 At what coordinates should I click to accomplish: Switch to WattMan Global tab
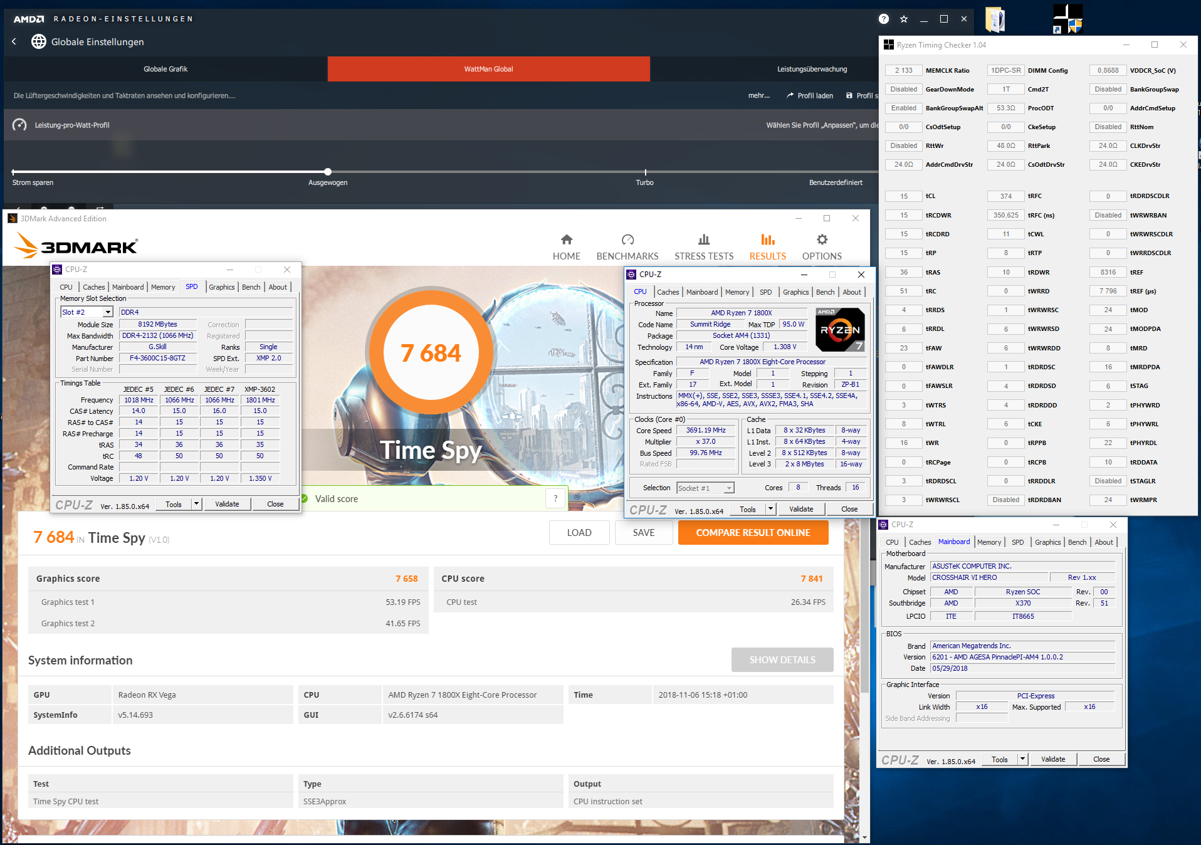click(x=488, y=69)
